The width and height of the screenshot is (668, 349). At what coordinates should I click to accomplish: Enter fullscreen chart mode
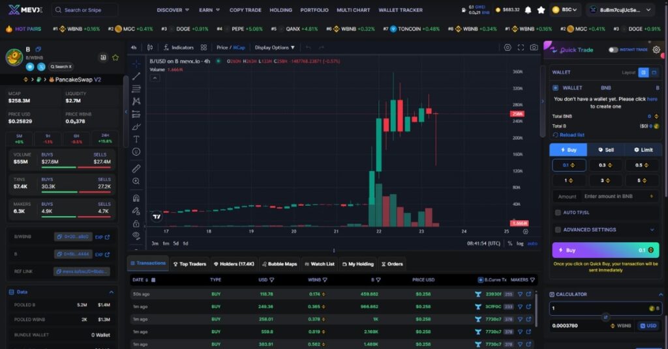pos(521,48)
